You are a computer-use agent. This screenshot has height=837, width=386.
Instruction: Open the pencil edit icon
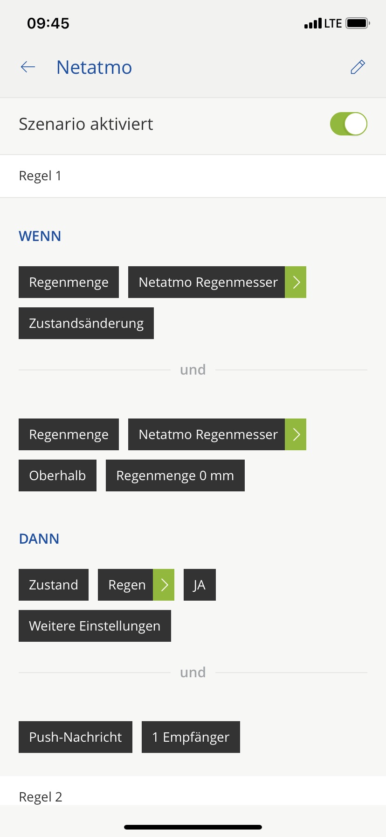tap(358, 67)
